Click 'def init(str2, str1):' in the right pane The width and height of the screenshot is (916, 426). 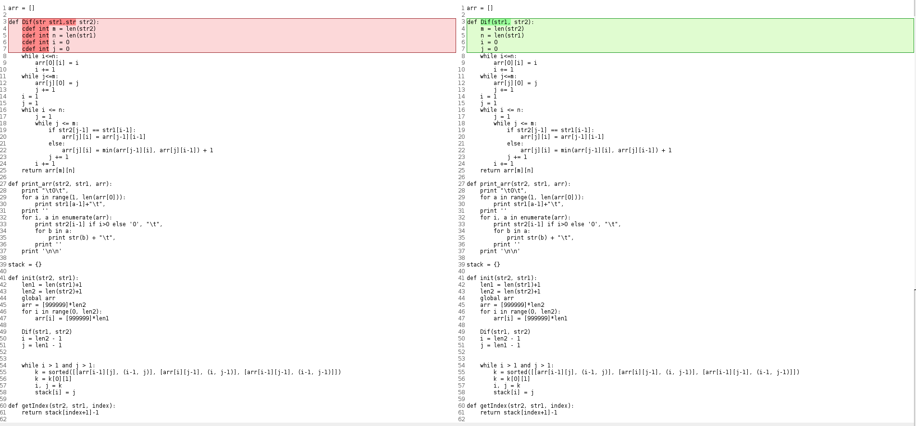coord(502,278)
